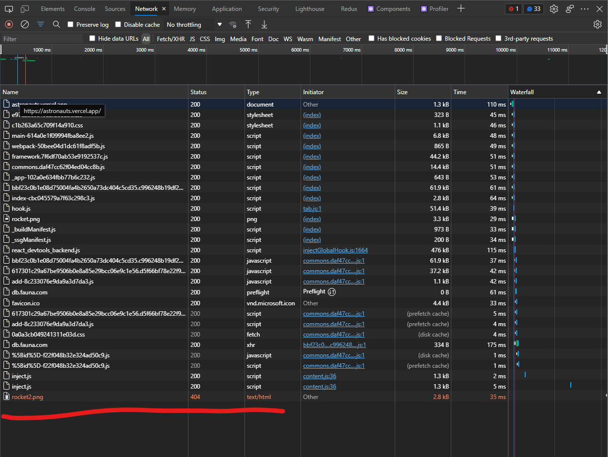Toggle device emulation mode
This screenshot has width=608, height=457.
(25, 9)
